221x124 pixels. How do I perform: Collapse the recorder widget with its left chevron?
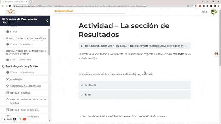tap(5, 119)
